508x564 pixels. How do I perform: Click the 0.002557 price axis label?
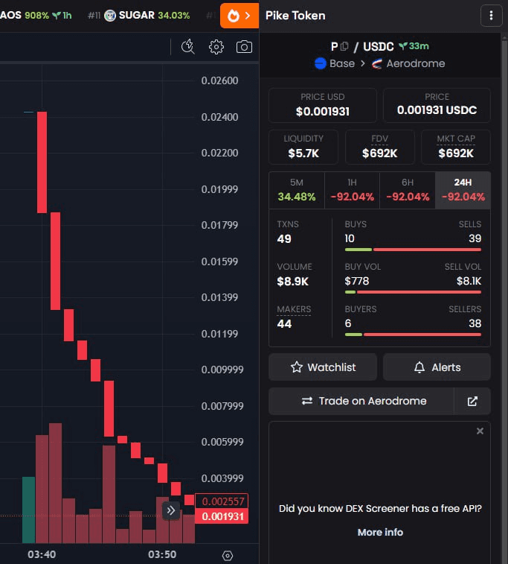222,501
